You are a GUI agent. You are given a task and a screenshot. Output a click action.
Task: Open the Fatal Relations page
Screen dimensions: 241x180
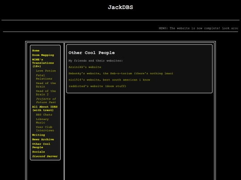[44, 77]
